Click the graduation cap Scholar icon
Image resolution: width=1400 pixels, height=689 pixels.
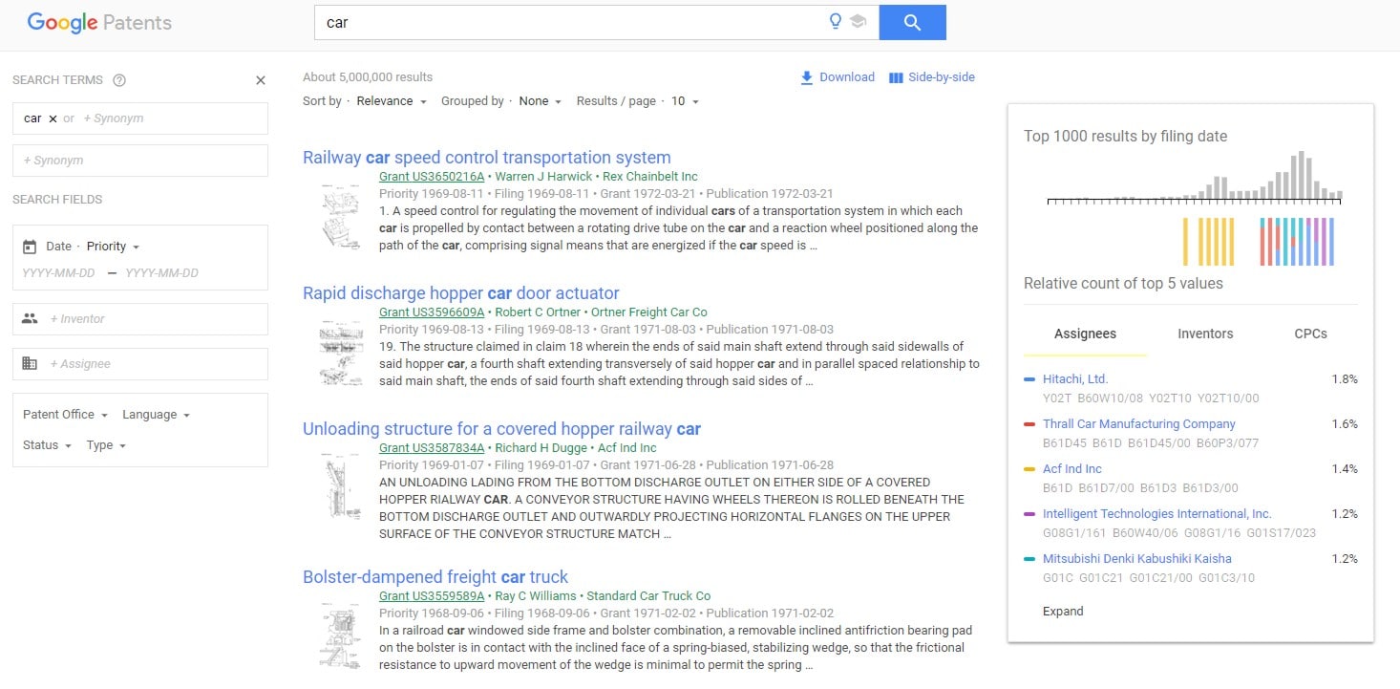tap(858, 22)
